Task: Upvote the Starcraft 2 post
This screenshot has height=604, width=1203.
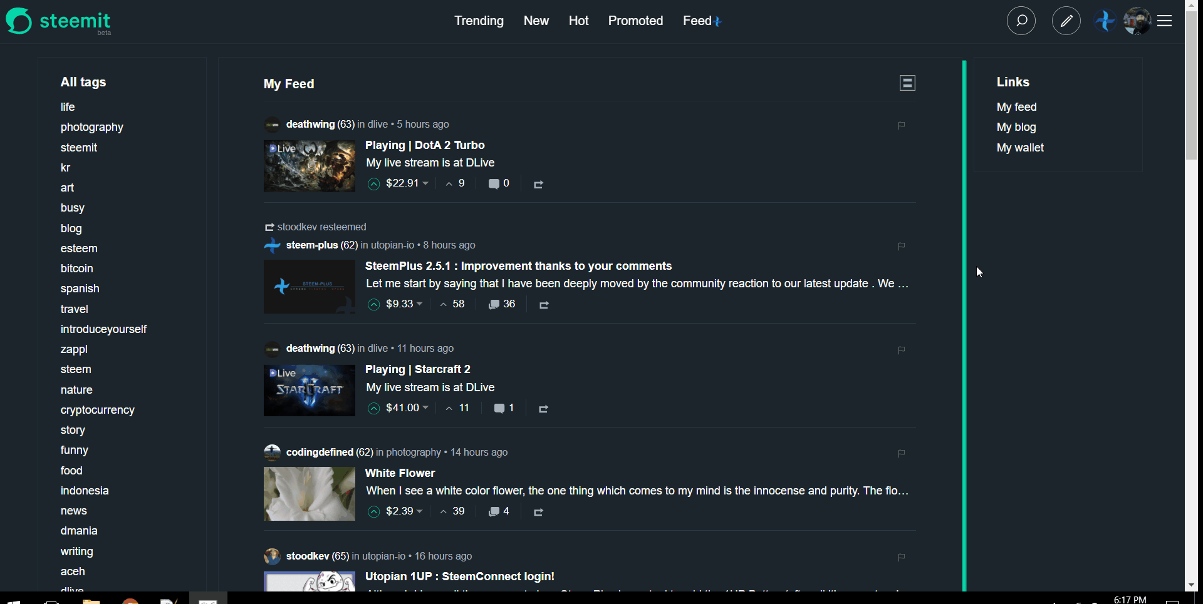Action: pos(374,408)
